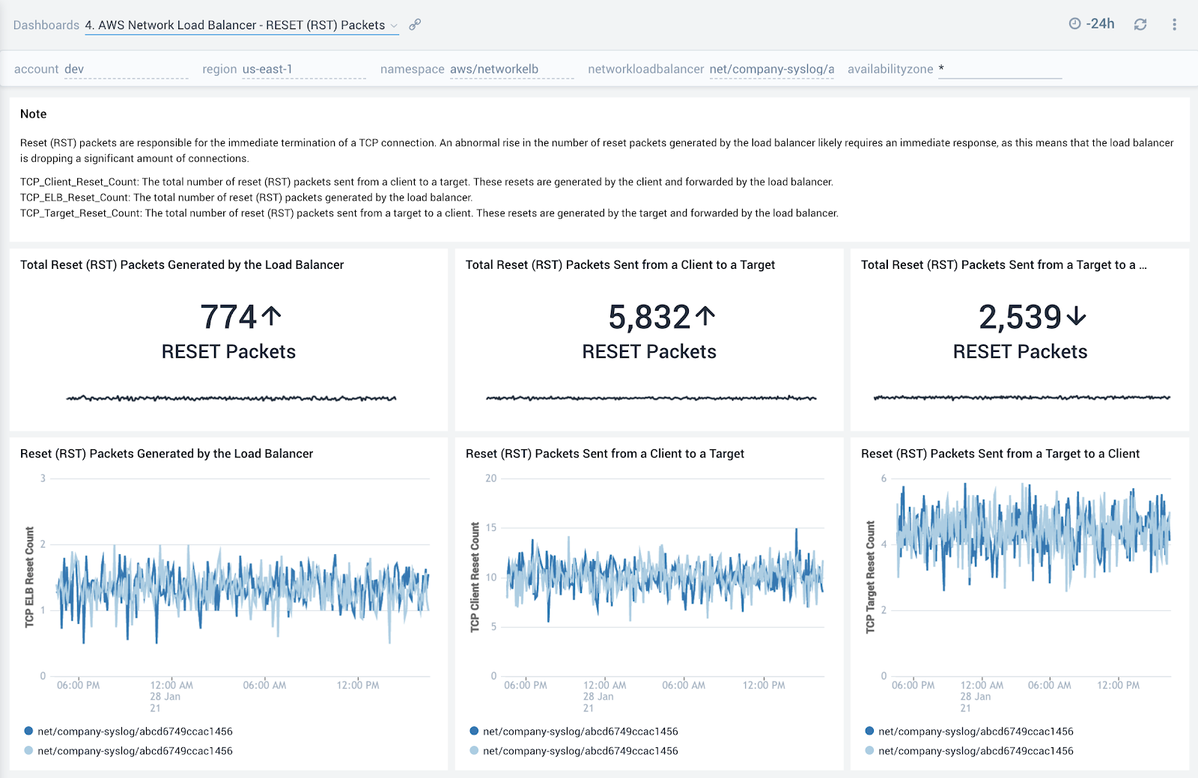The image size is (1198, 778).
Task: Select the panel titled Reset Packets Generated by the Load Balancer
Action: (x=167, y=453)
